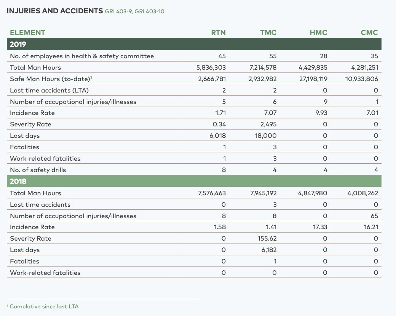Click the lost days value '18,000'
The image size is (396, 316).
(265, 136)
